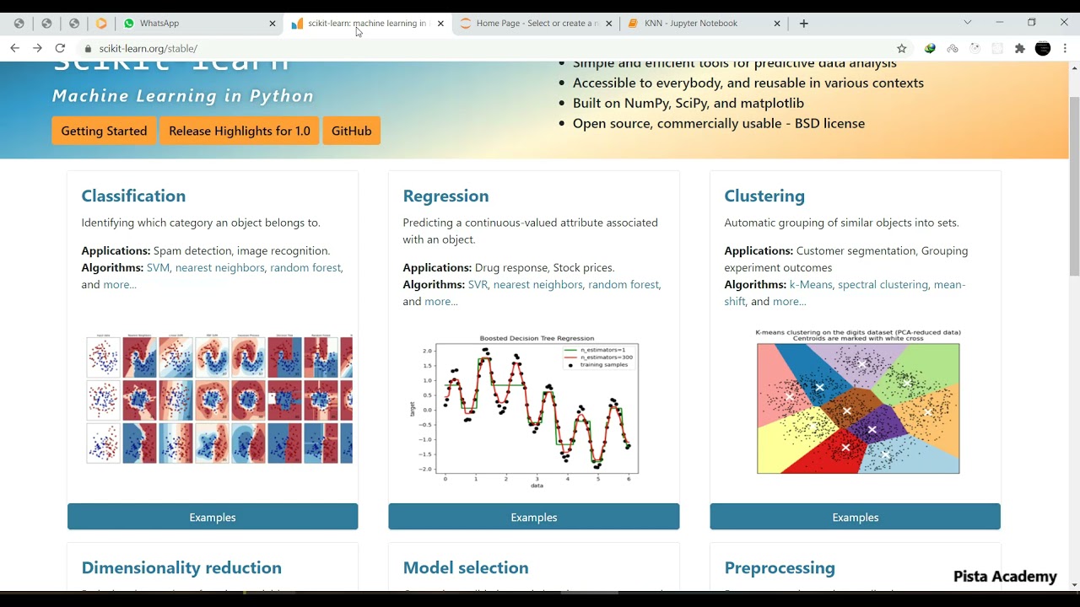Open the GitHub button
The height and width of the screenshot is (607, 1080).
pos(352,131)
